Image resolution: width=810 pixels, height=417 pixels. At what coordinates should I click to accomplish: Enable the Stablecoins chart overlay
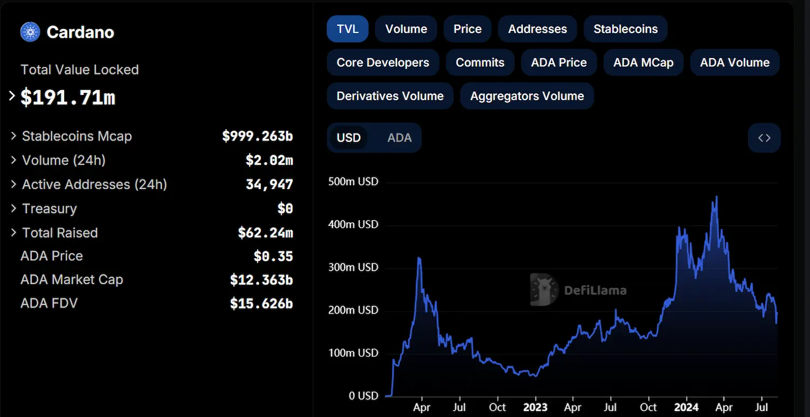pyautogui.click(x=625, y=29)
